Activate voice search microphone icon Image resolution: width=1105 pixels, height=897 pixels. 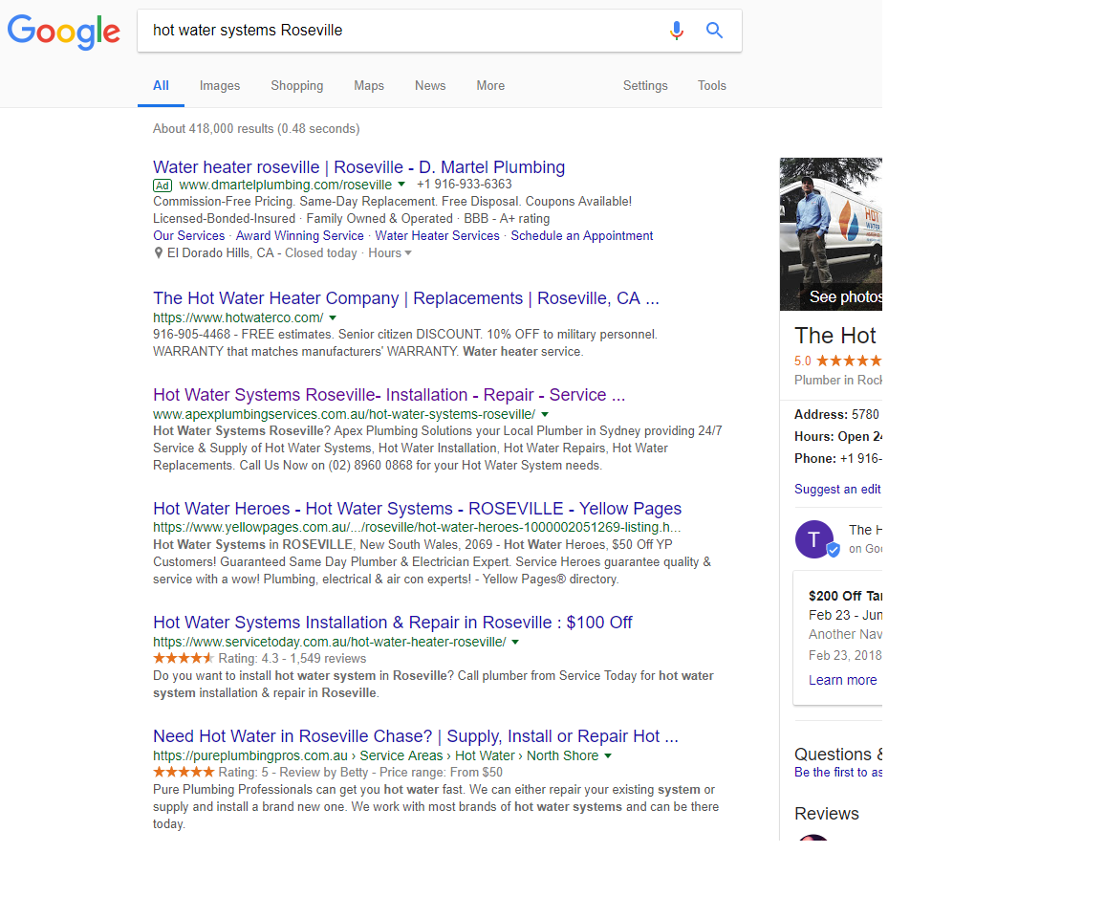[x=677, y=31]
